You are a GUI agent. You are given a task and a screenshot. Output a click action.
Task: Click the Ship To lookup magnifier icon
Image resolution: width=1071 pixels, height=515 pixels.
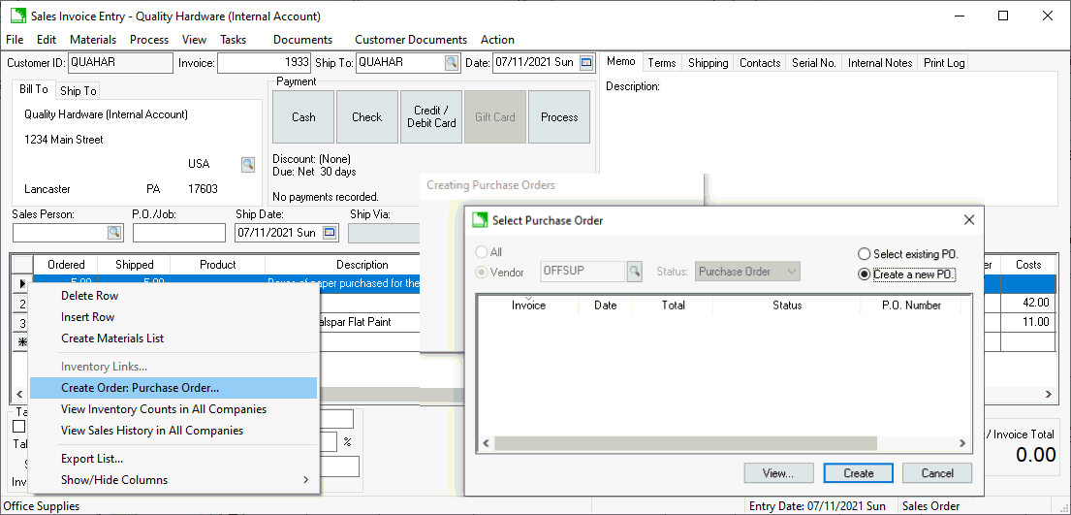(x=452, y=63)
